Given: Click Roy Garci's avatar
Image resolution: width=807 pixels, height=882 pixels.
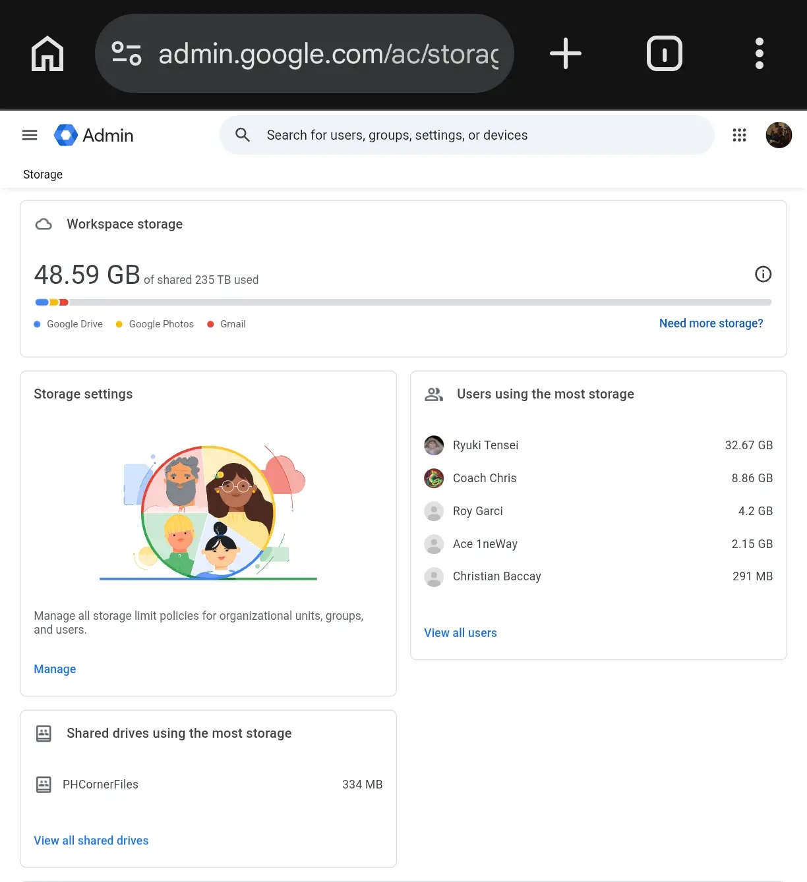Looking at the screenshot, I should tap(434, 511).
